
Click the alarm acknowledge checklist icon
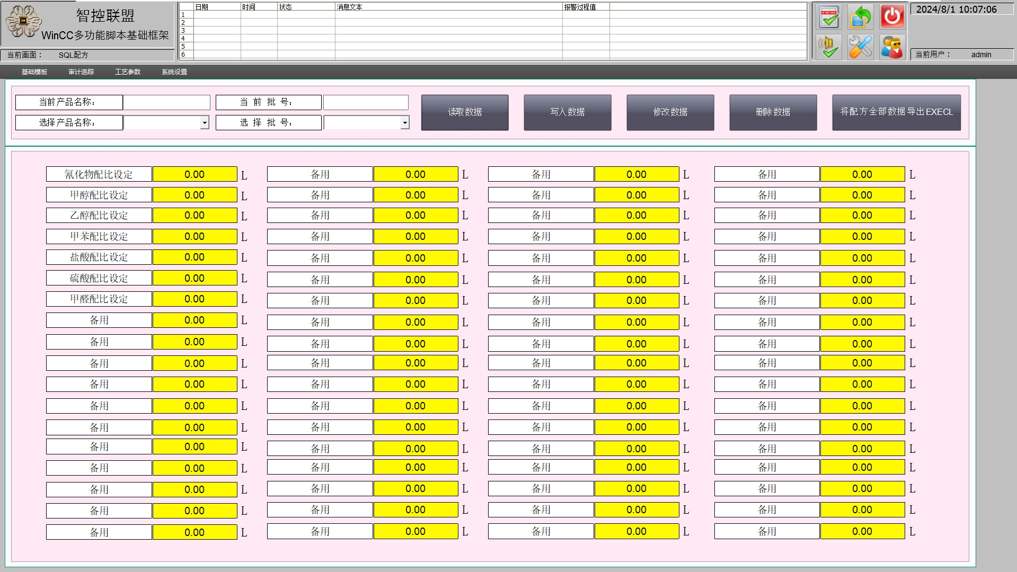[829, 16]
